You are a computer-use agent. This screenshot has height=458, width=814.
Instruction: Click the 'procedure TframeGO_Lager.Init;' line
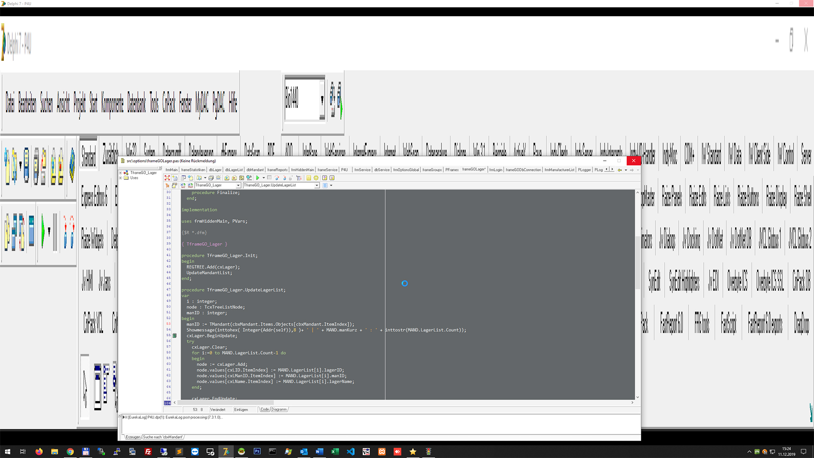[x=219, y=255]
